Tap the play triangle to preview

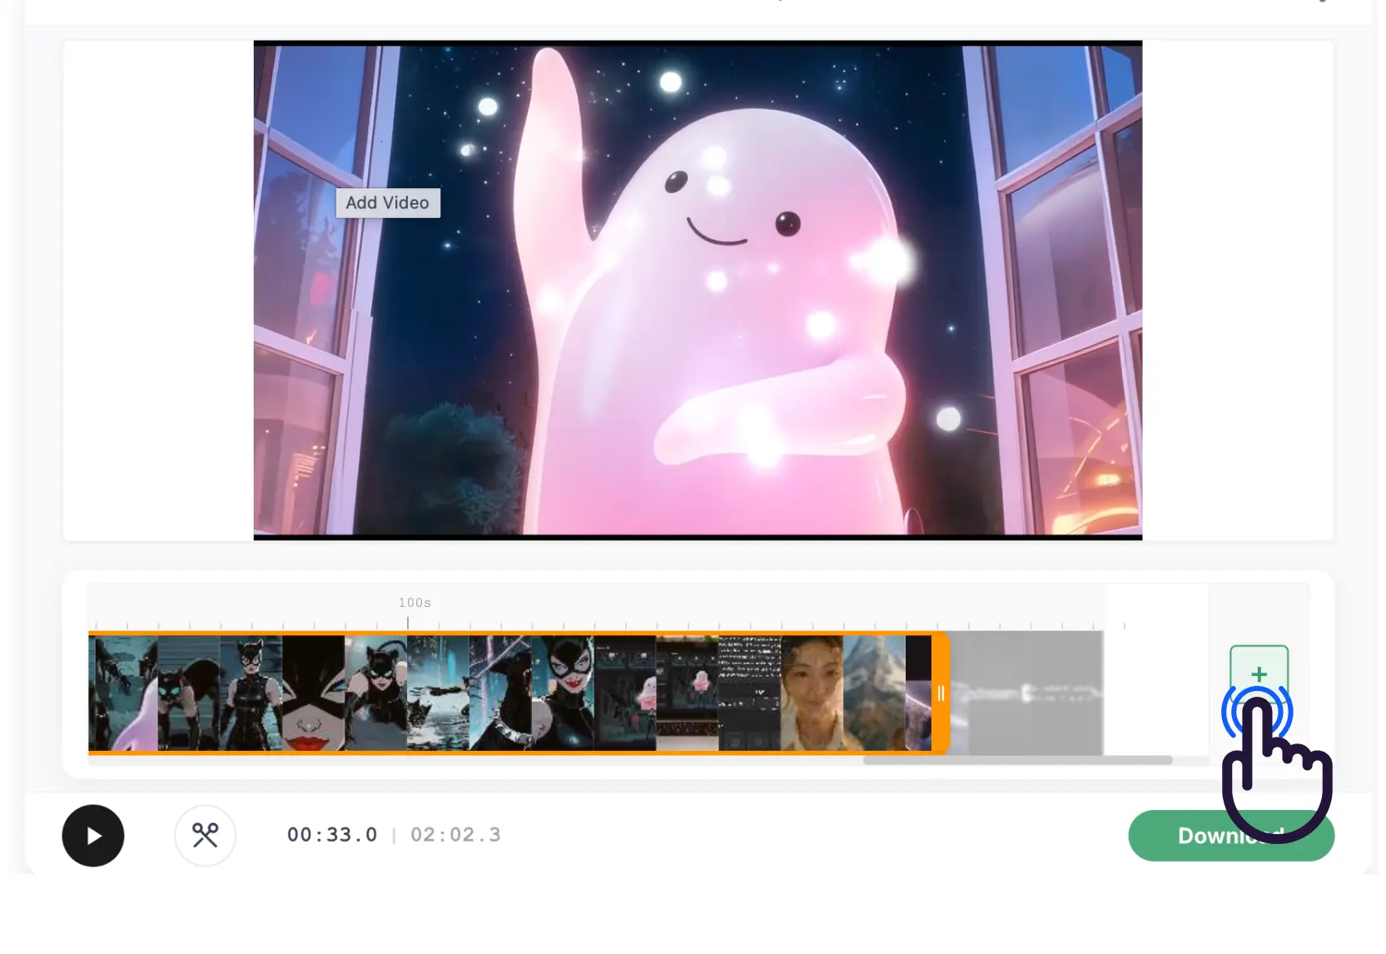(93, 836)
